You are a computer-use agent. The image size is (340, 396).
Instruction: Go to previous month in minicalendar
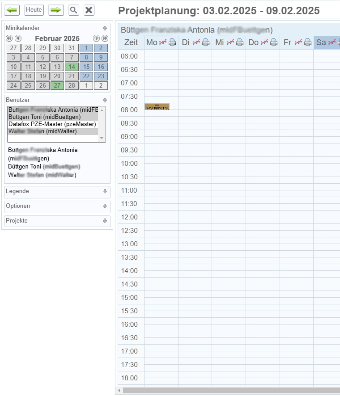pos(18,38)
